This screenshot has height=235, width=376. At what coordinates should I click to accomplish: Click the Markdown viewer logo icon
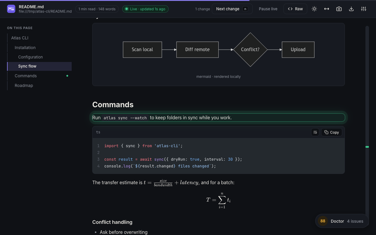coord(11,9)
